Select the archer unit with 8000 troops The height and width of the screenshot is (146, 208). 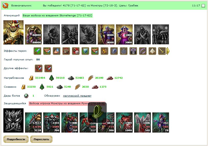(106, 34)
